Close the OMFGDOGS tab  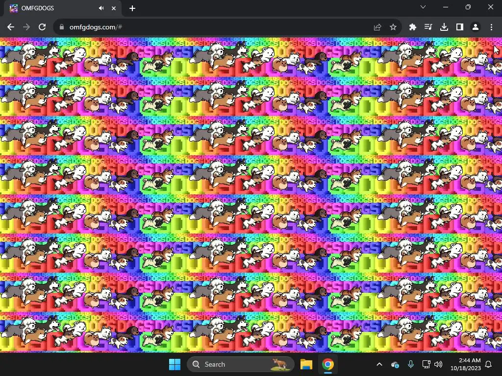point(114,8)
